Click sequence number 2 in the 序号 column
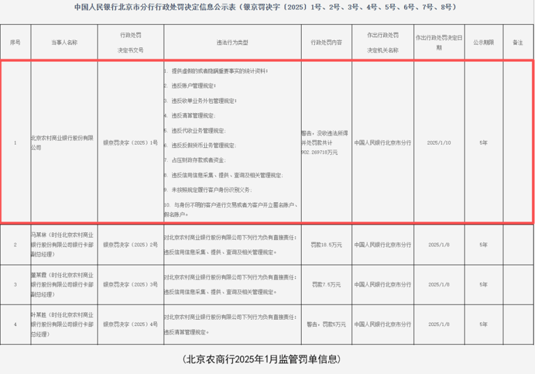The width and height of the screenshot is (535, 374). 15,245
